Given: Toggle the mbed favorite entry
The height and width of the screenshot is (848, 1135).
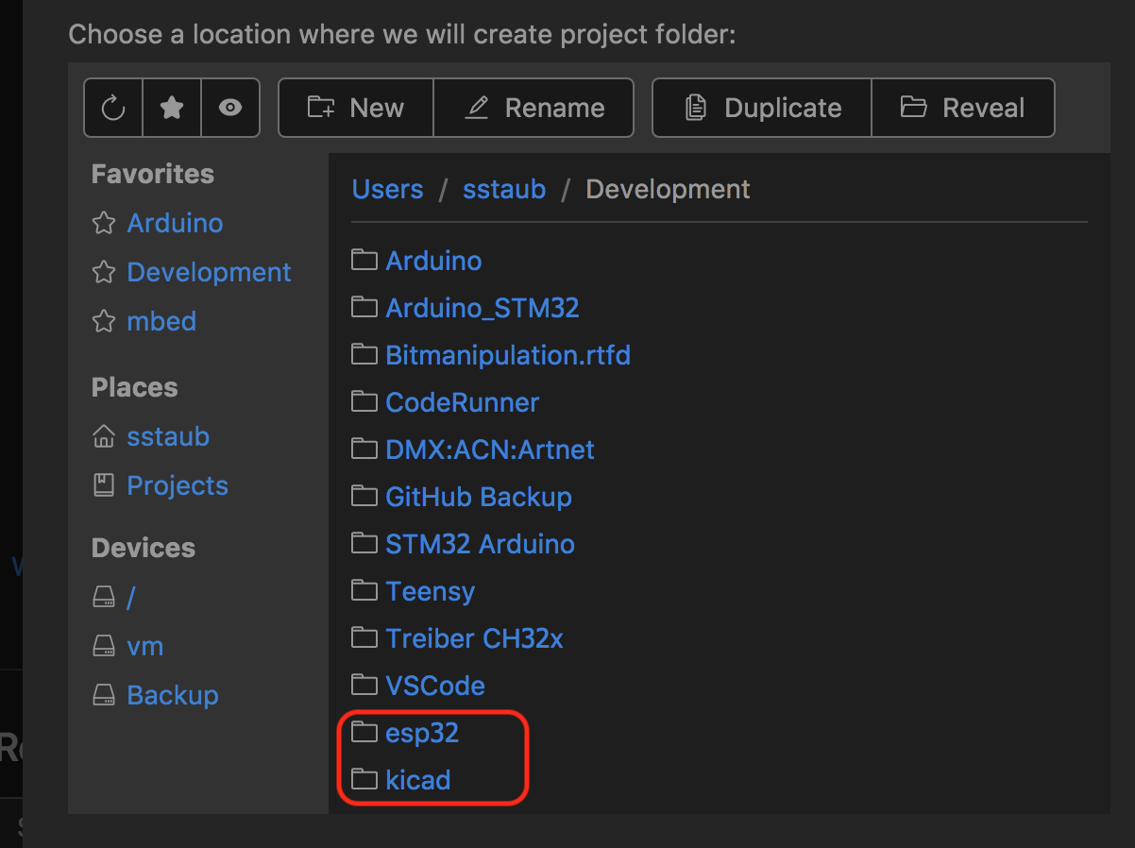Looking at the screenshot, I should (161, 321).
